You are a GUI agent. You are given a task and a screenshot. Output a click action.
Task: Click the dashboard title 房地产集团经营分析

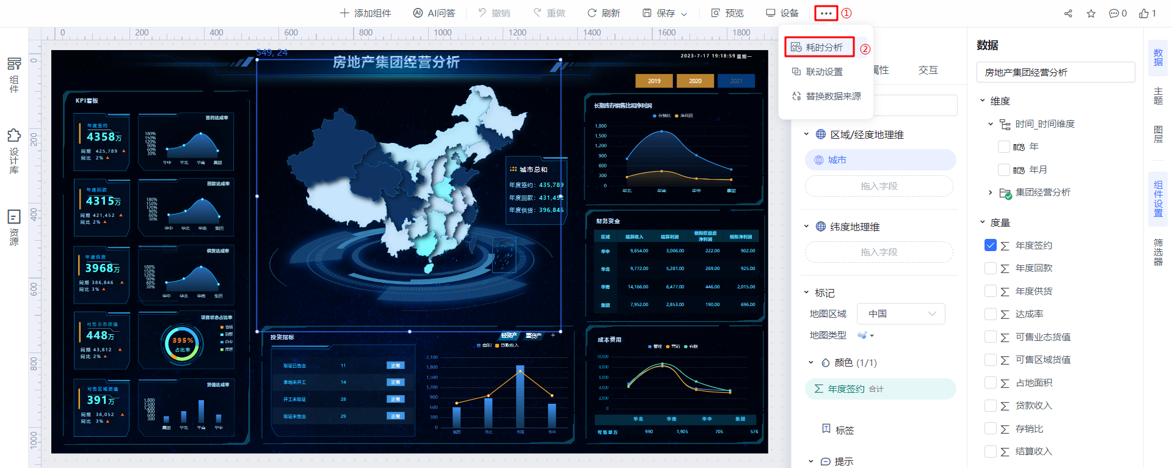pos(396,62)
